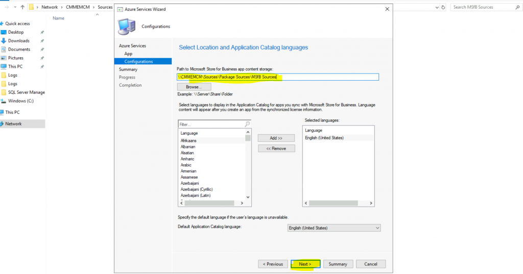Image resolution: width=523 pixels, height=274 pixels.
Task: Select Configurations step in wizard sidebar
Action: (x=143, y=61)
